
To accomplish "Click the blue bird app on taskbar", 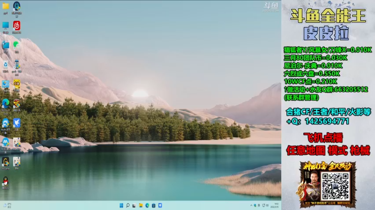I will (160, 205).
